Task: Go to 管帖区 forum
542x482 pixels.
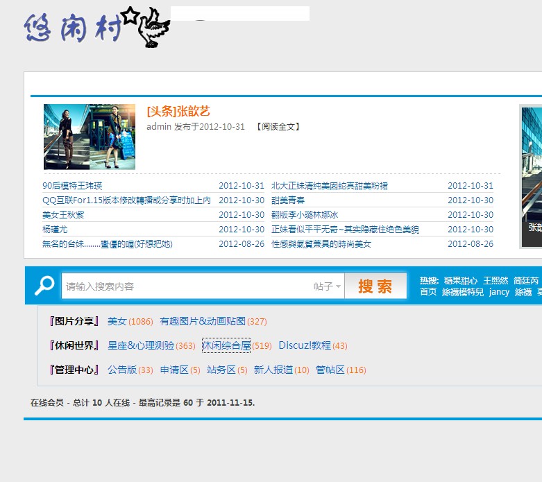Action: 330,370
